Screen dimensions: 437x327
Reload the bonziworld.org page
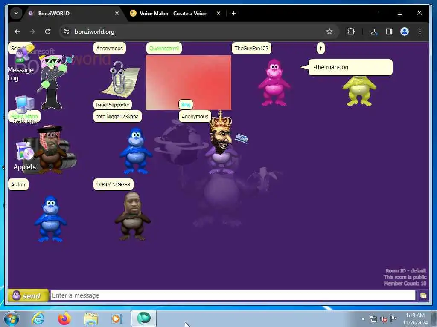[x=48, y=32]
